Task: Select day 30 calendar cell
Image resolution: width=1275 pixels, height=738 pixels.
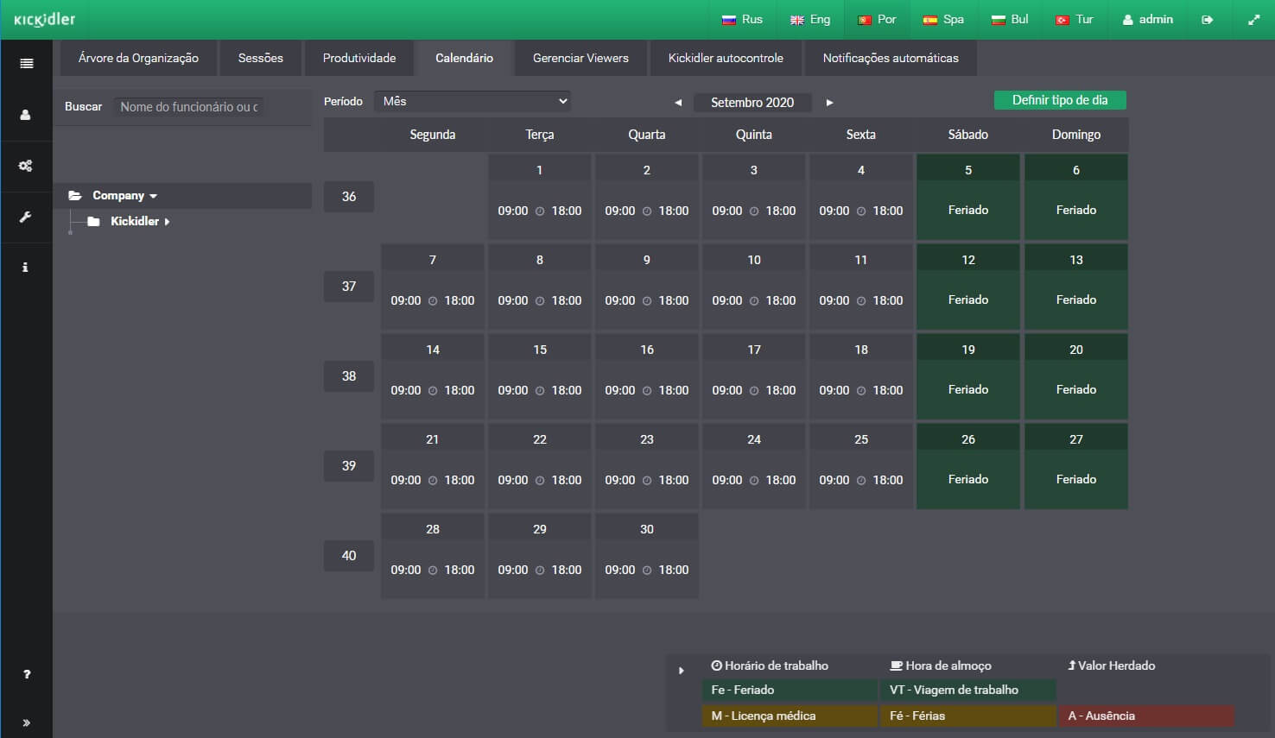Action: [647, 556]
